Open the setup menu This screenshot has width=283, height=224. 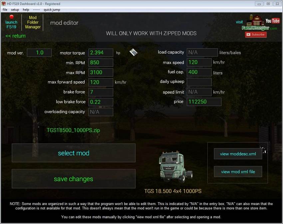click(x=15, y=10)
